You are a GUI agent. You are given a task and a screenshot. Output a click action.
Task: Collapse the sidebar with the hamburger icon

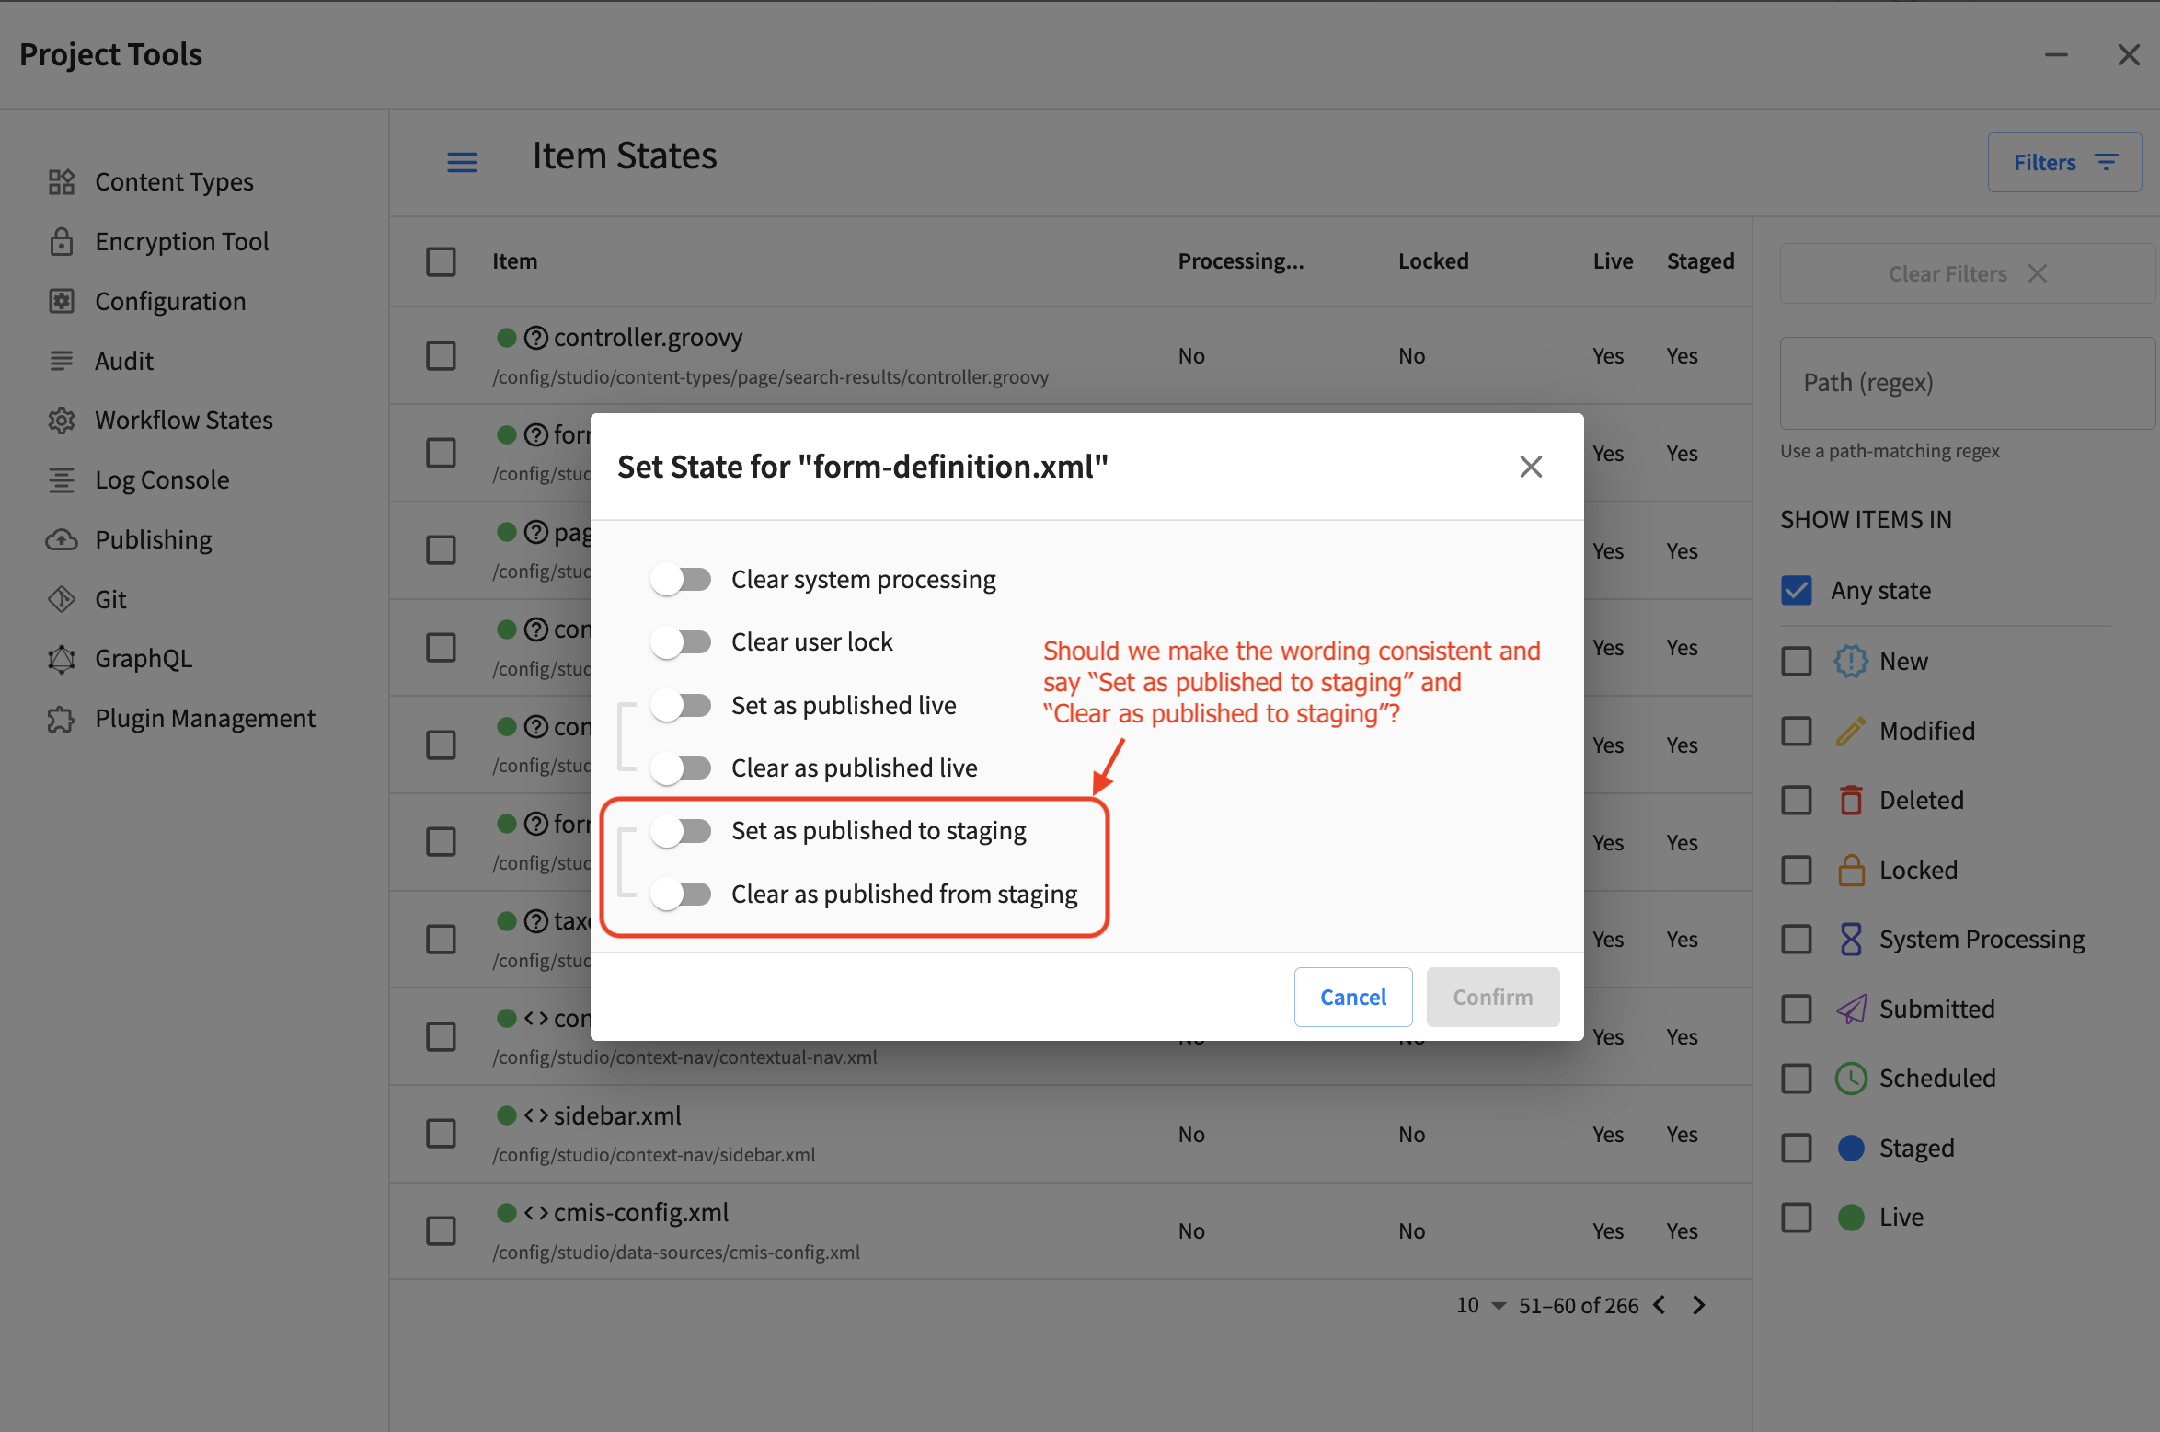[463, 161]
